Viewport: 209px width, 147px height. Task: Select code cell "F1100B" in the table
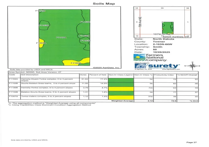click(13, 88)
